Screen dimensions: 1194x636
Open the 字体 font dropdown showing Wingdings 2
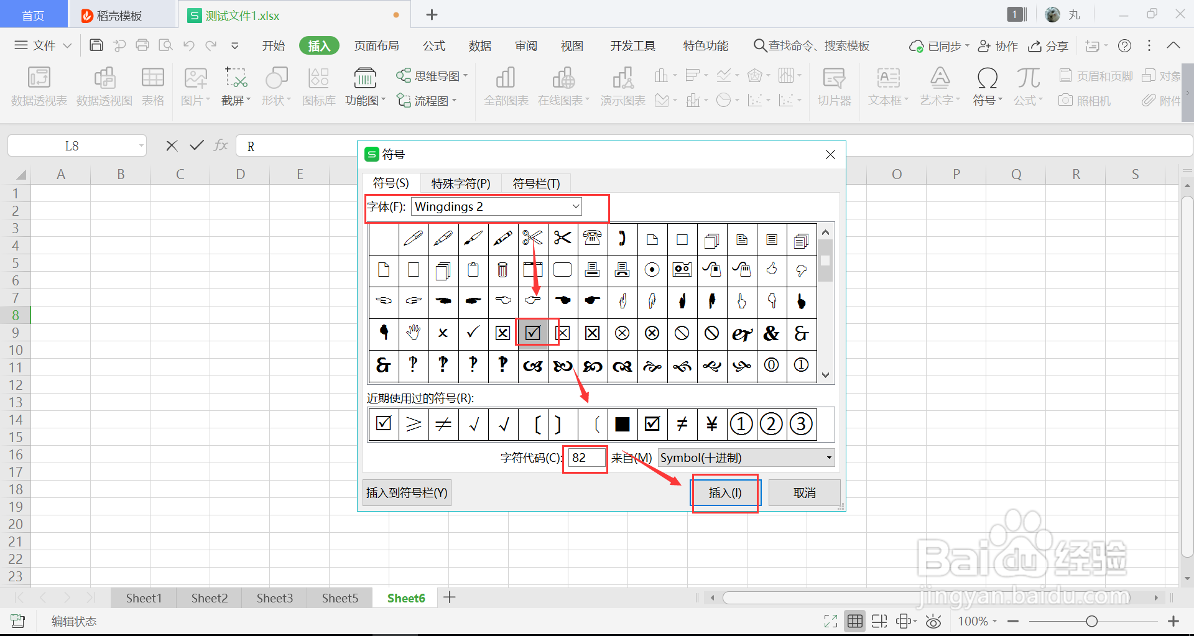(496, 206)
